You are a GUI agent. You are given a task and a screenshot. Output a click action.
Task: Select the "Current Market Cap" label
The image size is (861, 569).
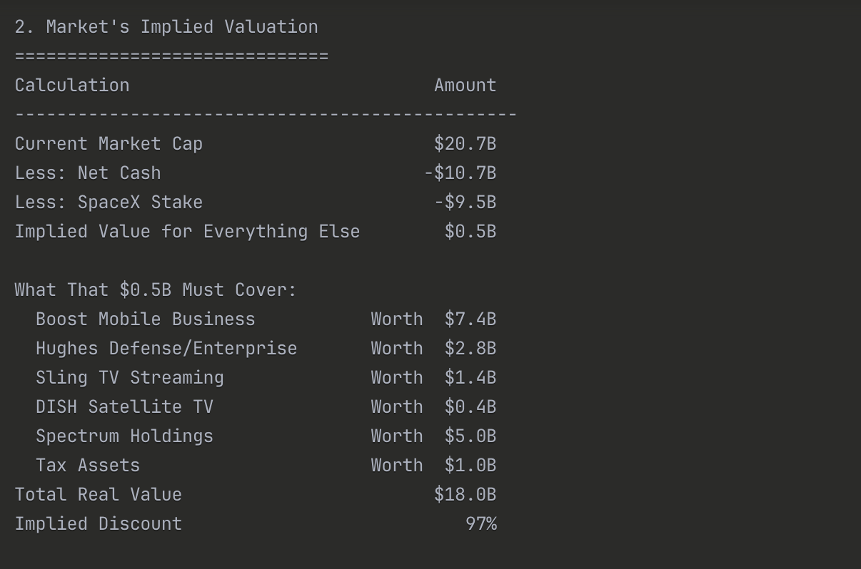point(109,144)
